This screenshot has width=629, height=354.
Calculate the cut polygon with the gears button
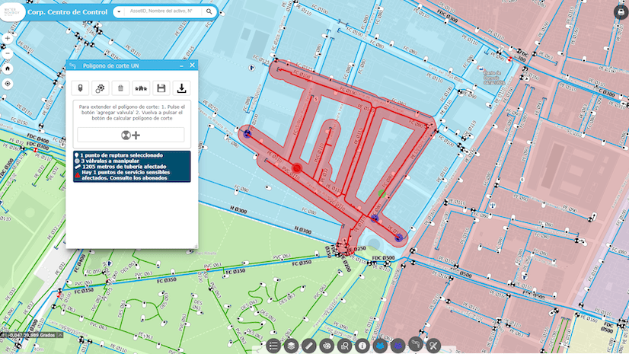pos(101,88)
